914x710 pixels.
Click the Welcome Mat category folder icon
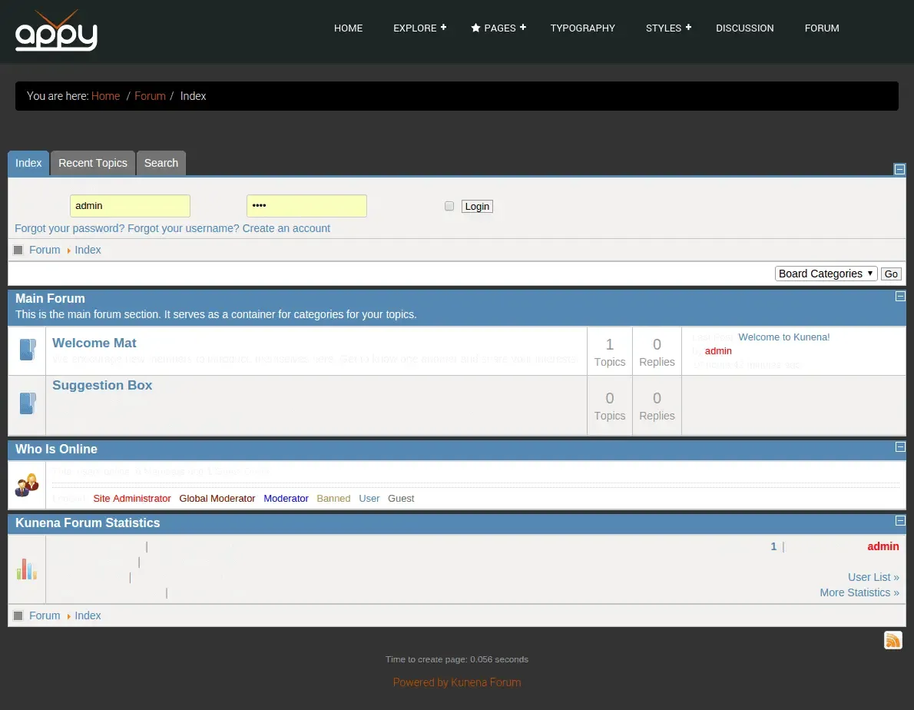pos(28,350)
